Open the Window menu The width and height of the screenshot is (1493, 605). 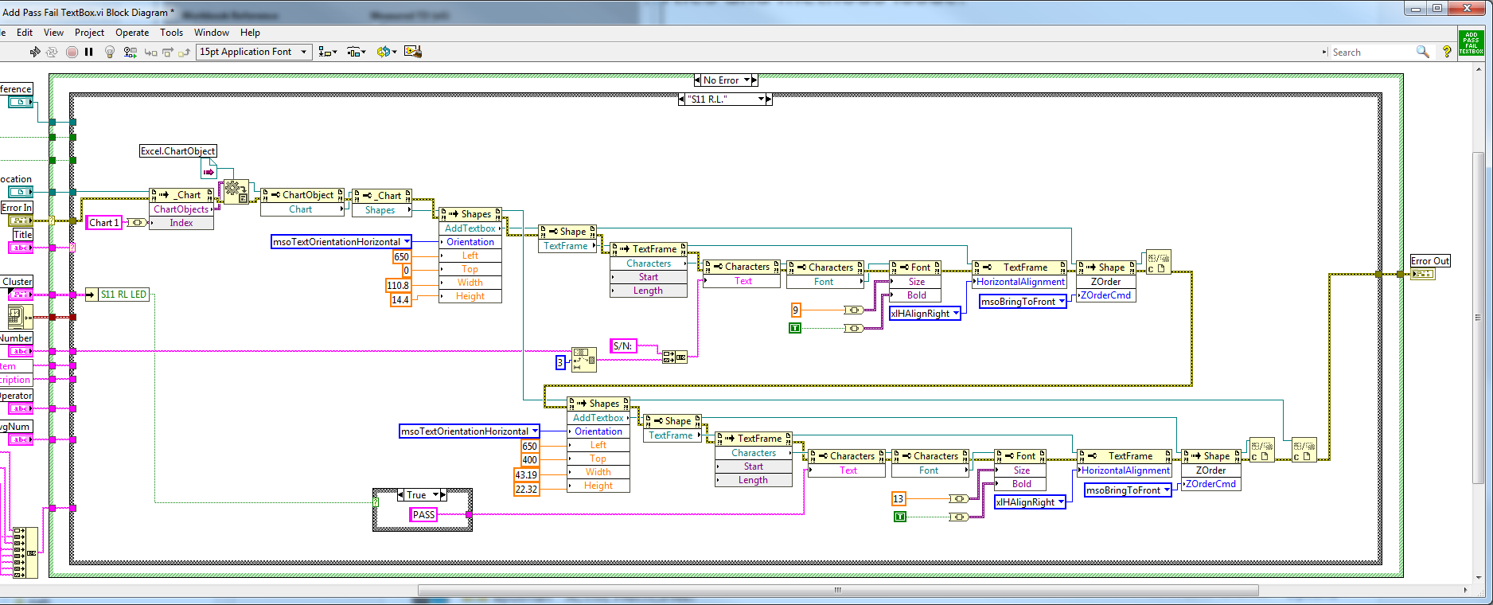pos(212,33)
